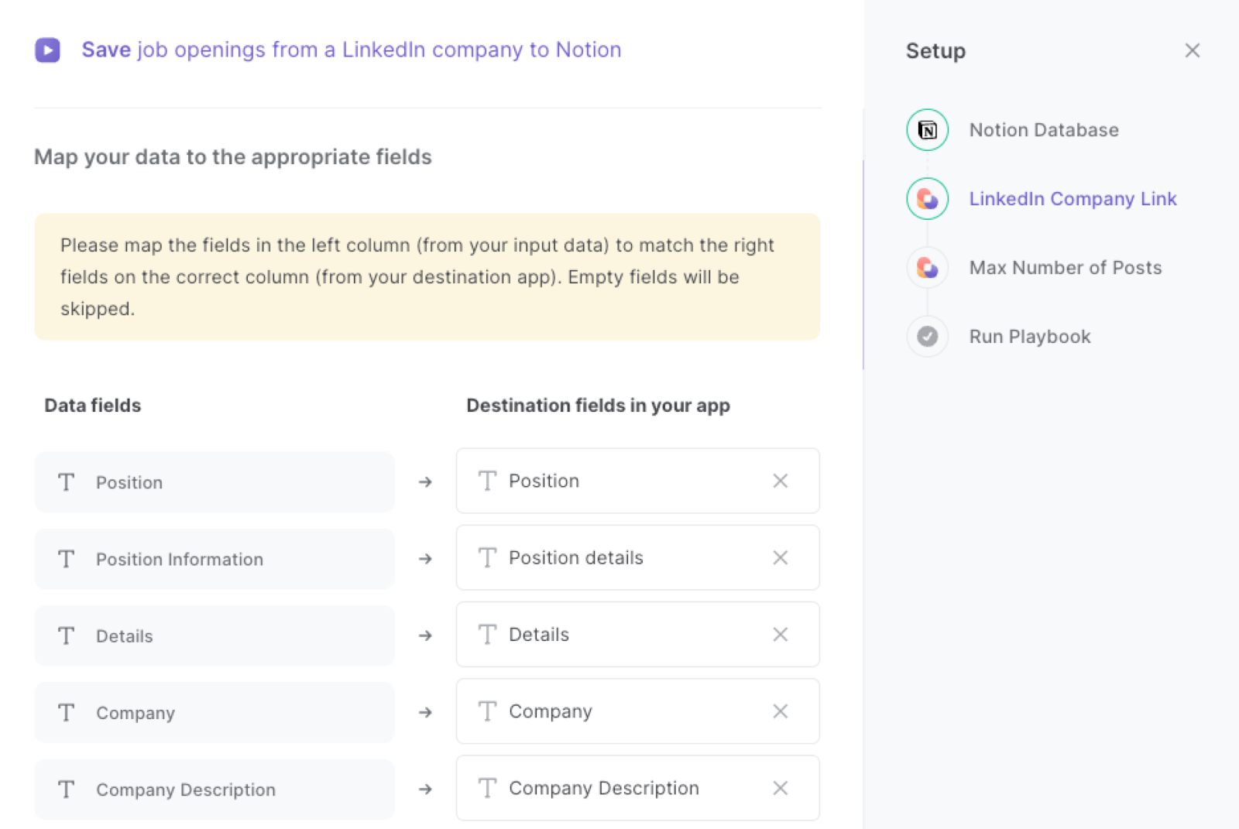Click the Notion Database icon in the Setup sidebar
Image resolution: width=1239 pixels, height=829 pixels.
[926, 129]
